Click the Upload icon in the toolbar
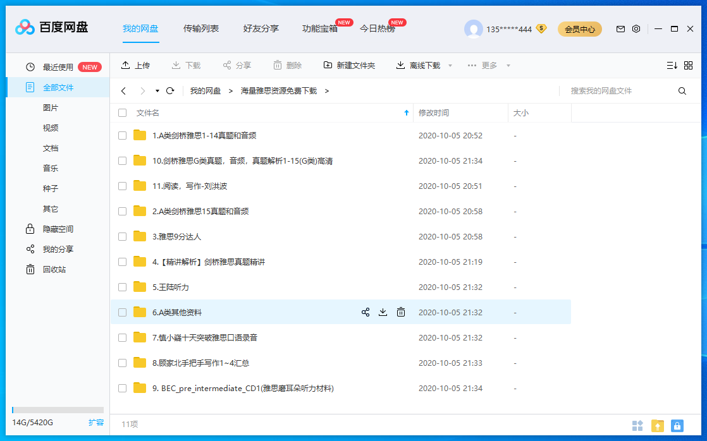Image resolution: width=707 pixels, height=441 pixels. pyautogui.click(x=125, y=64)
